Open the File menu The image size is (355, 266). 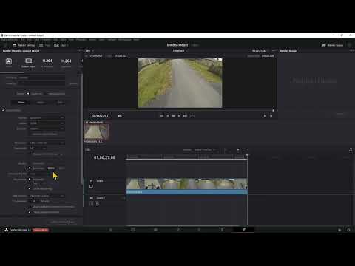tap(23, 40)
